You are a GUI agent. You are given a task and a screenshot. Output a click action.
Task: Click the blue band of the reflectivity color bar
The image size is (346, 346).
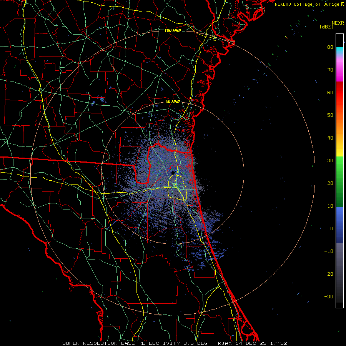[339, 225]
